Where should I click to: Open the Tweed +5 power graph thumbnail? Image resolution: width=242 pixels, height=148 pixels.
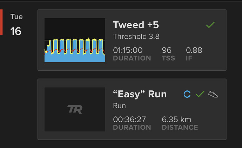pos(75,40)
